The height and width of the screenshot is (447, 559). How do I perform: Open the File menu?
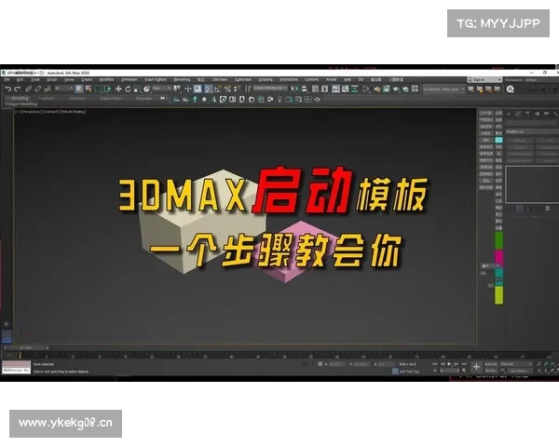tap(7, 79)
